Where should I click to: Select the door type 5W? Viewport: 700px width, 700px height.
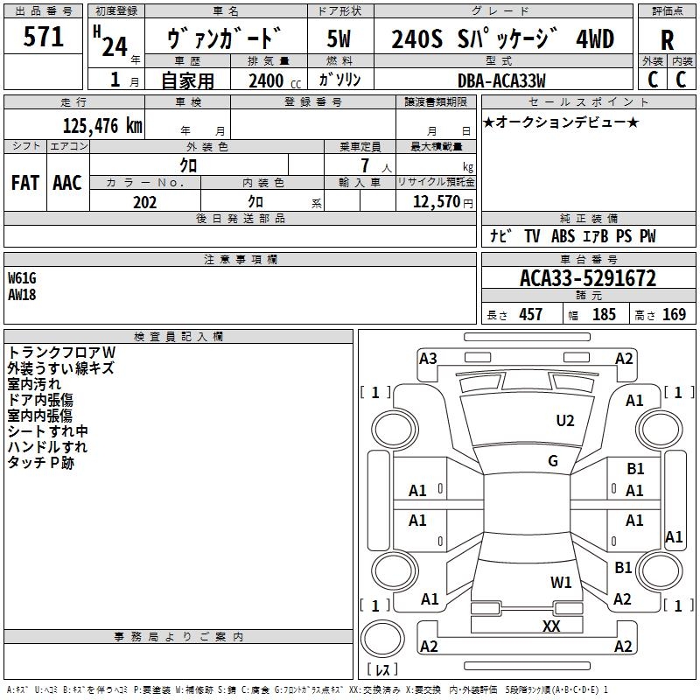tap(339, 38)
